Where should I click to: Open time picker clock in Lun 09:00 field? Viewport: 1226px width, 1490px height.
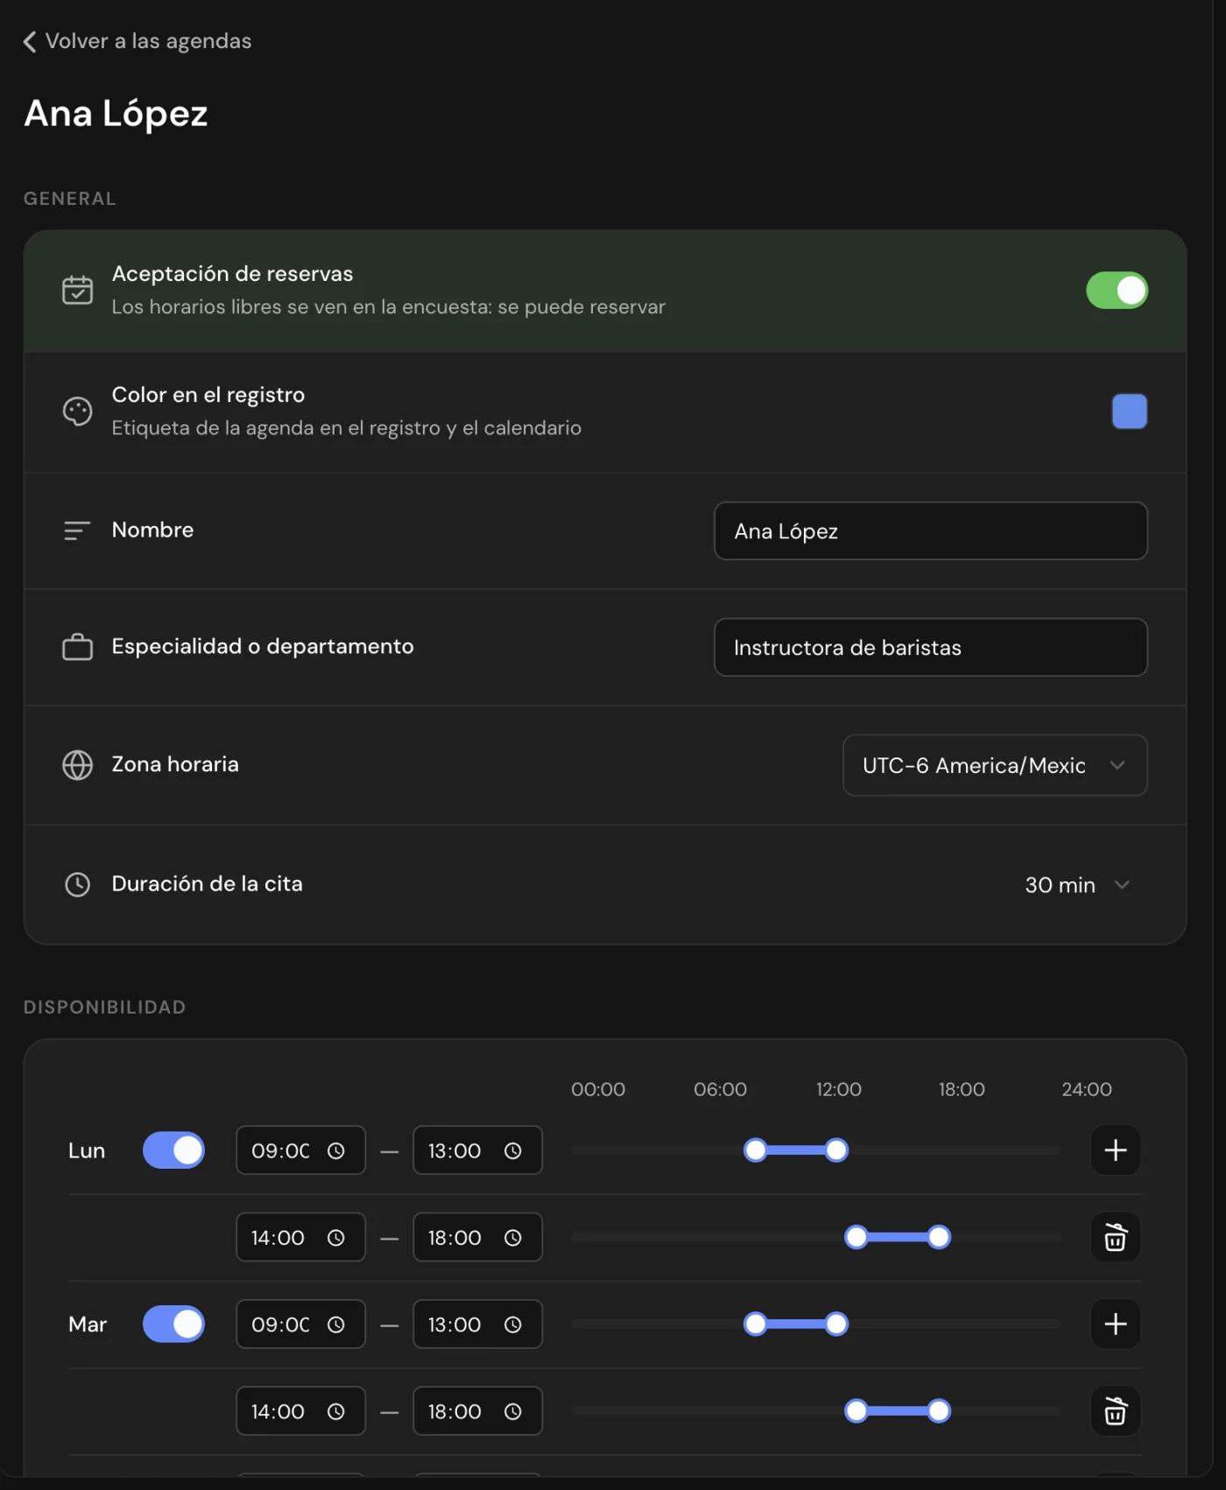[x=336, y=1151]
